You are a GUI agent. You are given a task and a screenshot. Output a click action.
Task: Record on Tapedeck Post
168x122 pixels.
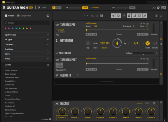[95, 70]
